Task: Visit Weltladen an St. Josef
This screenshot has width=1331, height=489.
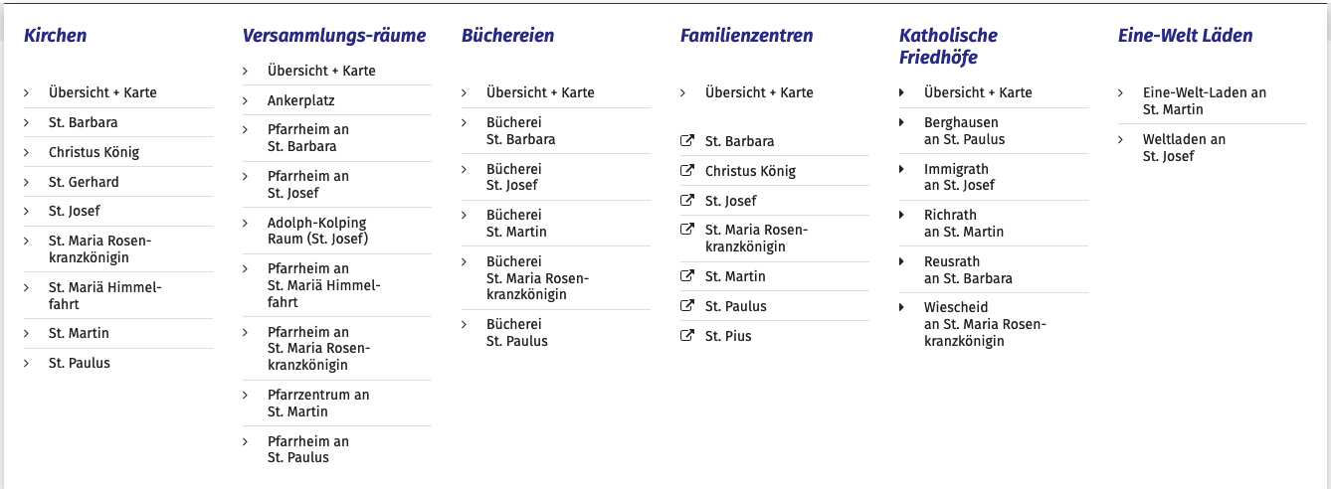Action: (x=1184, y=148)
